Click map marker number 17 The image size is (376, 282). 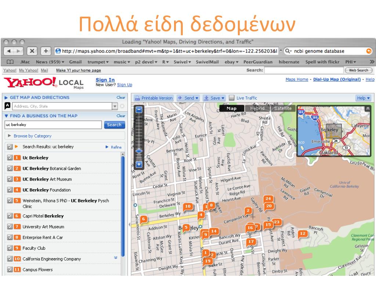[x=251, y=242]
